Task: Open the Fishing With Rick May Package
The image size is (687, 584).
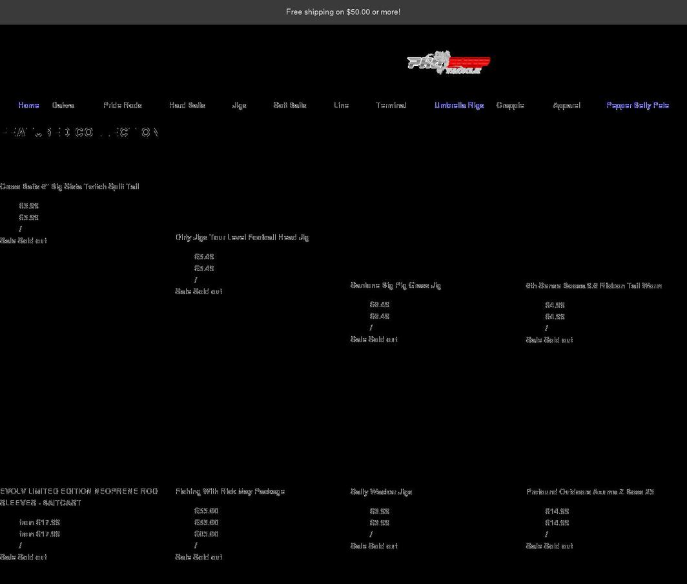Action: [230, 491]
